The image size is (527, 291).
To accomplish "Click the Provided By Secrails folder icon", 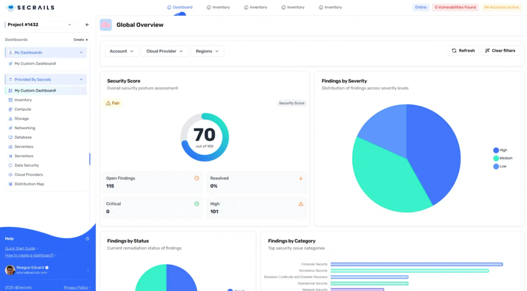I will tap(11, 80).
